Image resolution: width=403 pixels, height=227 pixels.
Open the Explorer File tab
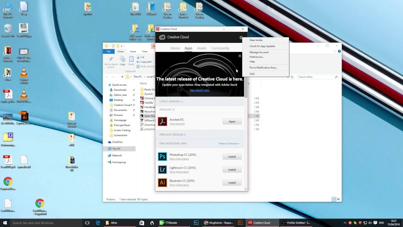[109, 51]
